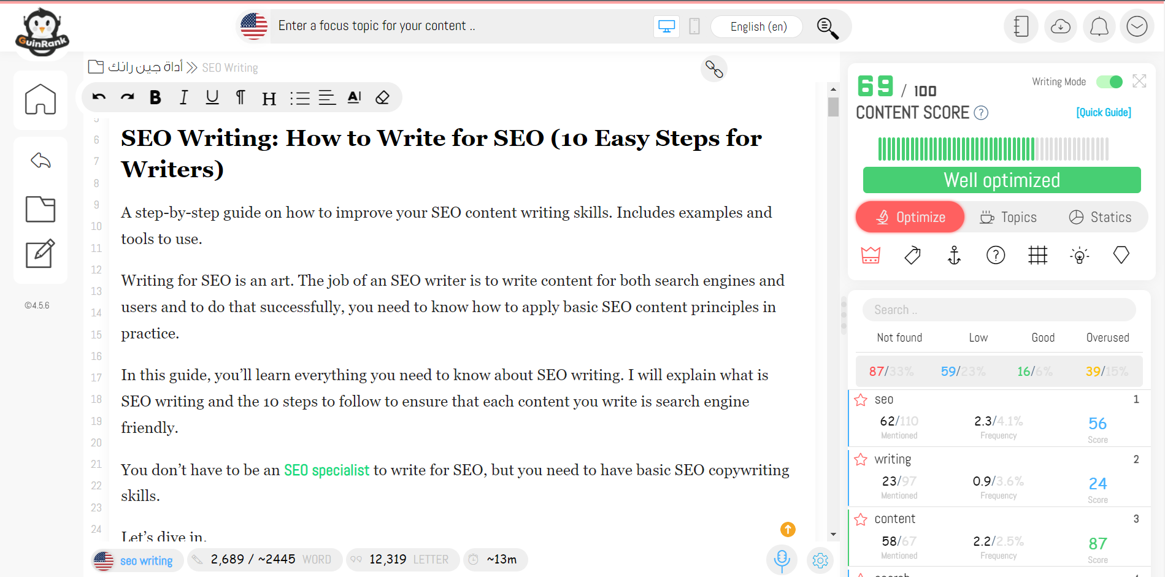
Task: Redo the last edit
Action: pyautogui.click(x=127, y=97)
